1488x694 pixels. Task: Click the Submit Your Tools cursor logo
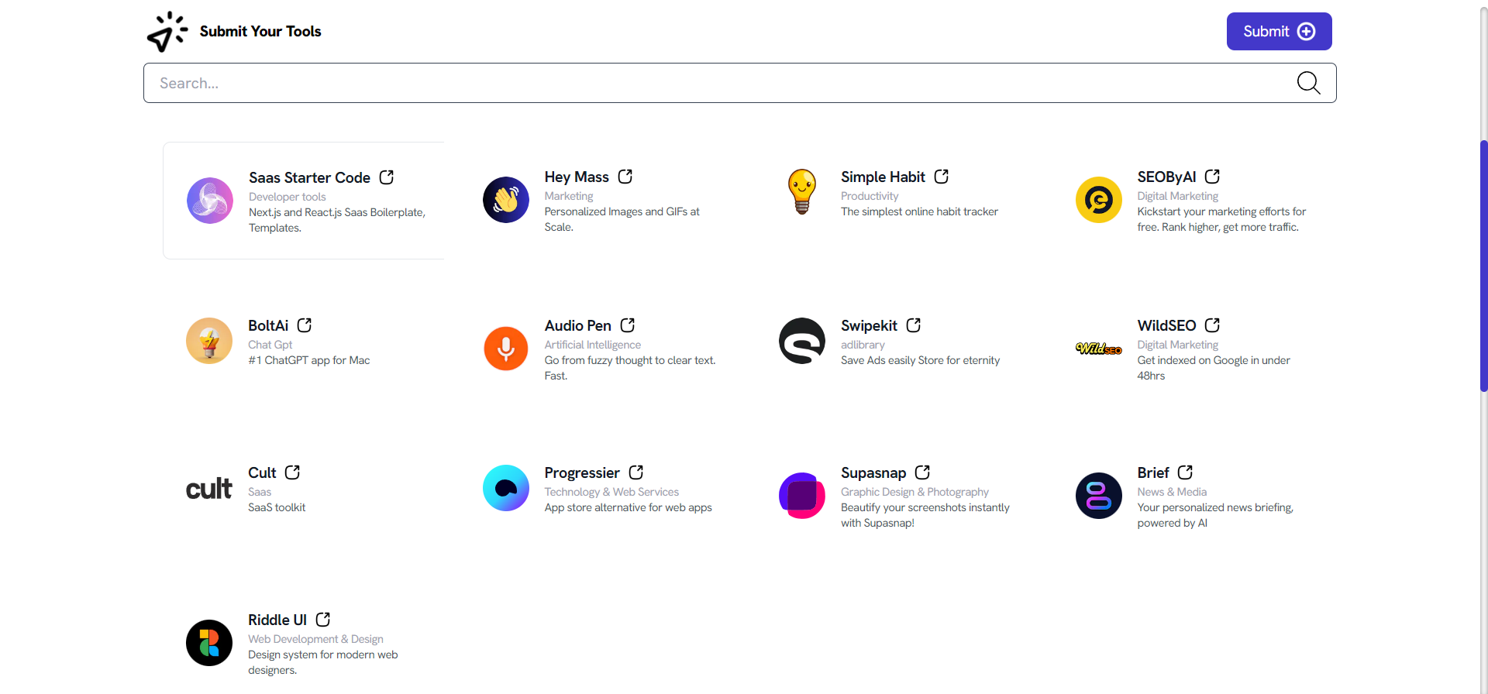(x=167, y=32)
